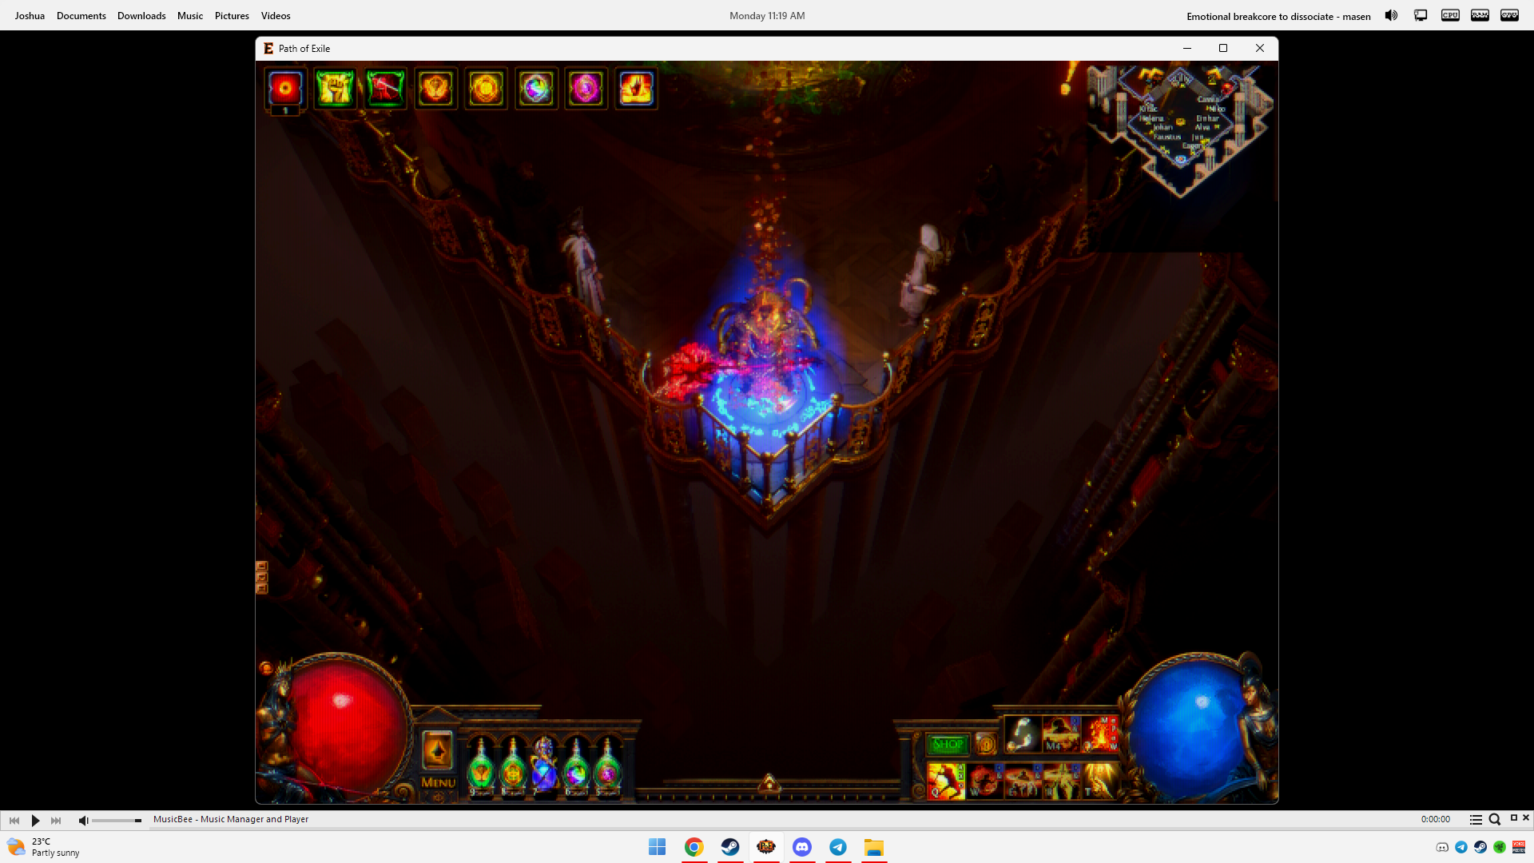Viewport: 1534px width, 863px height.
Task: Open the green Shop button
Action: [x=948, y=745]
